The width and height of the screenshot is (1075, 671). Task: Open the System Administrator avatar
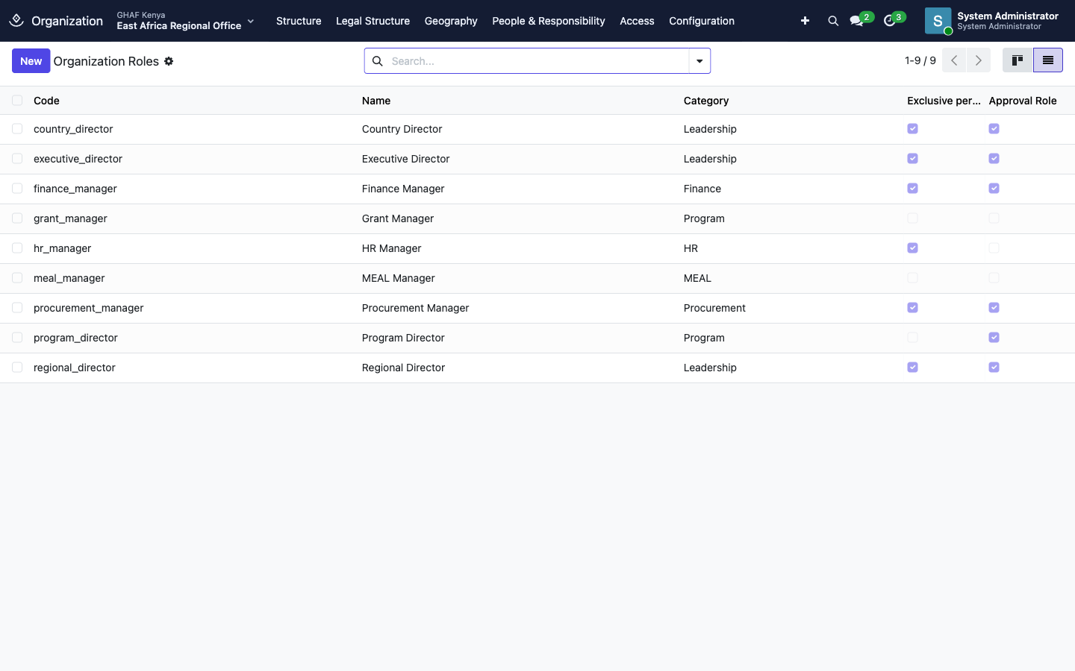point(938,21)
